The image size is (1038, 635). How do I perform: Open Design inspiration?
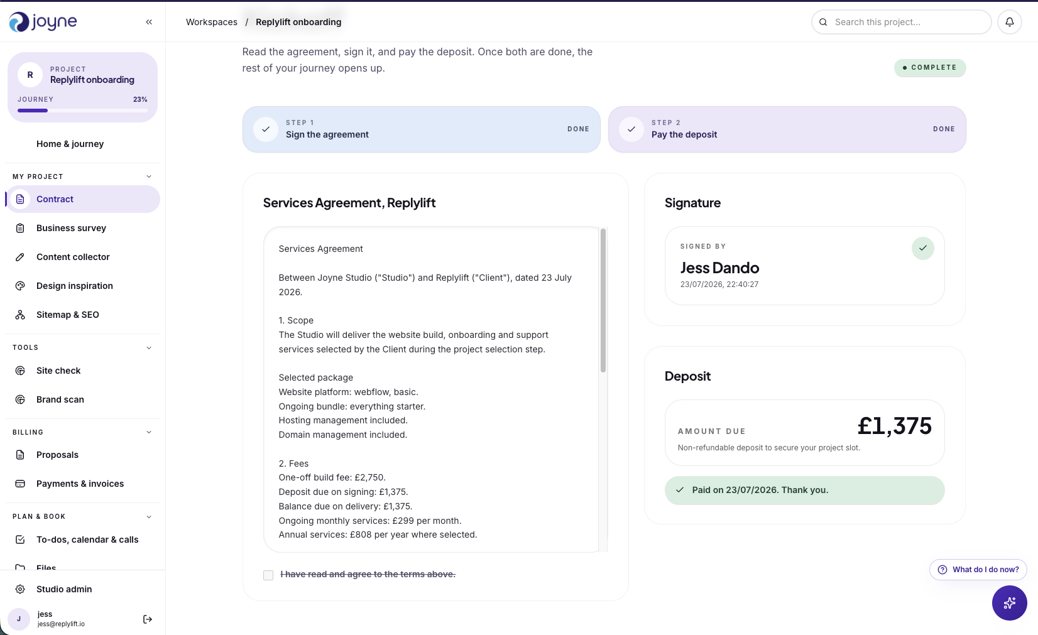click(x=82, y=286)
